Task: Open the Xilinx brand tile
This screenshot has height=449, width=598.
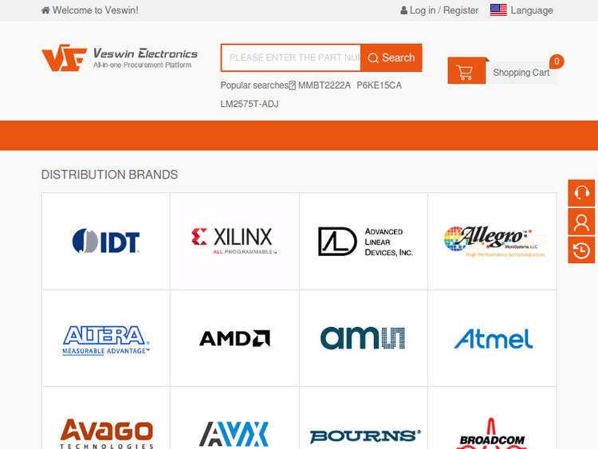Action: click(234, 241)
